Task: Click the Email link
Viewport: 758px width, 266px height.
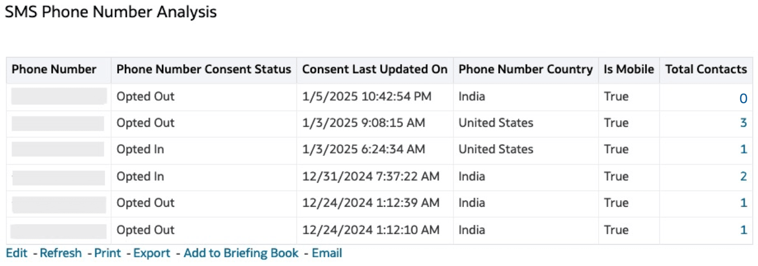Action: coord(327,253)
